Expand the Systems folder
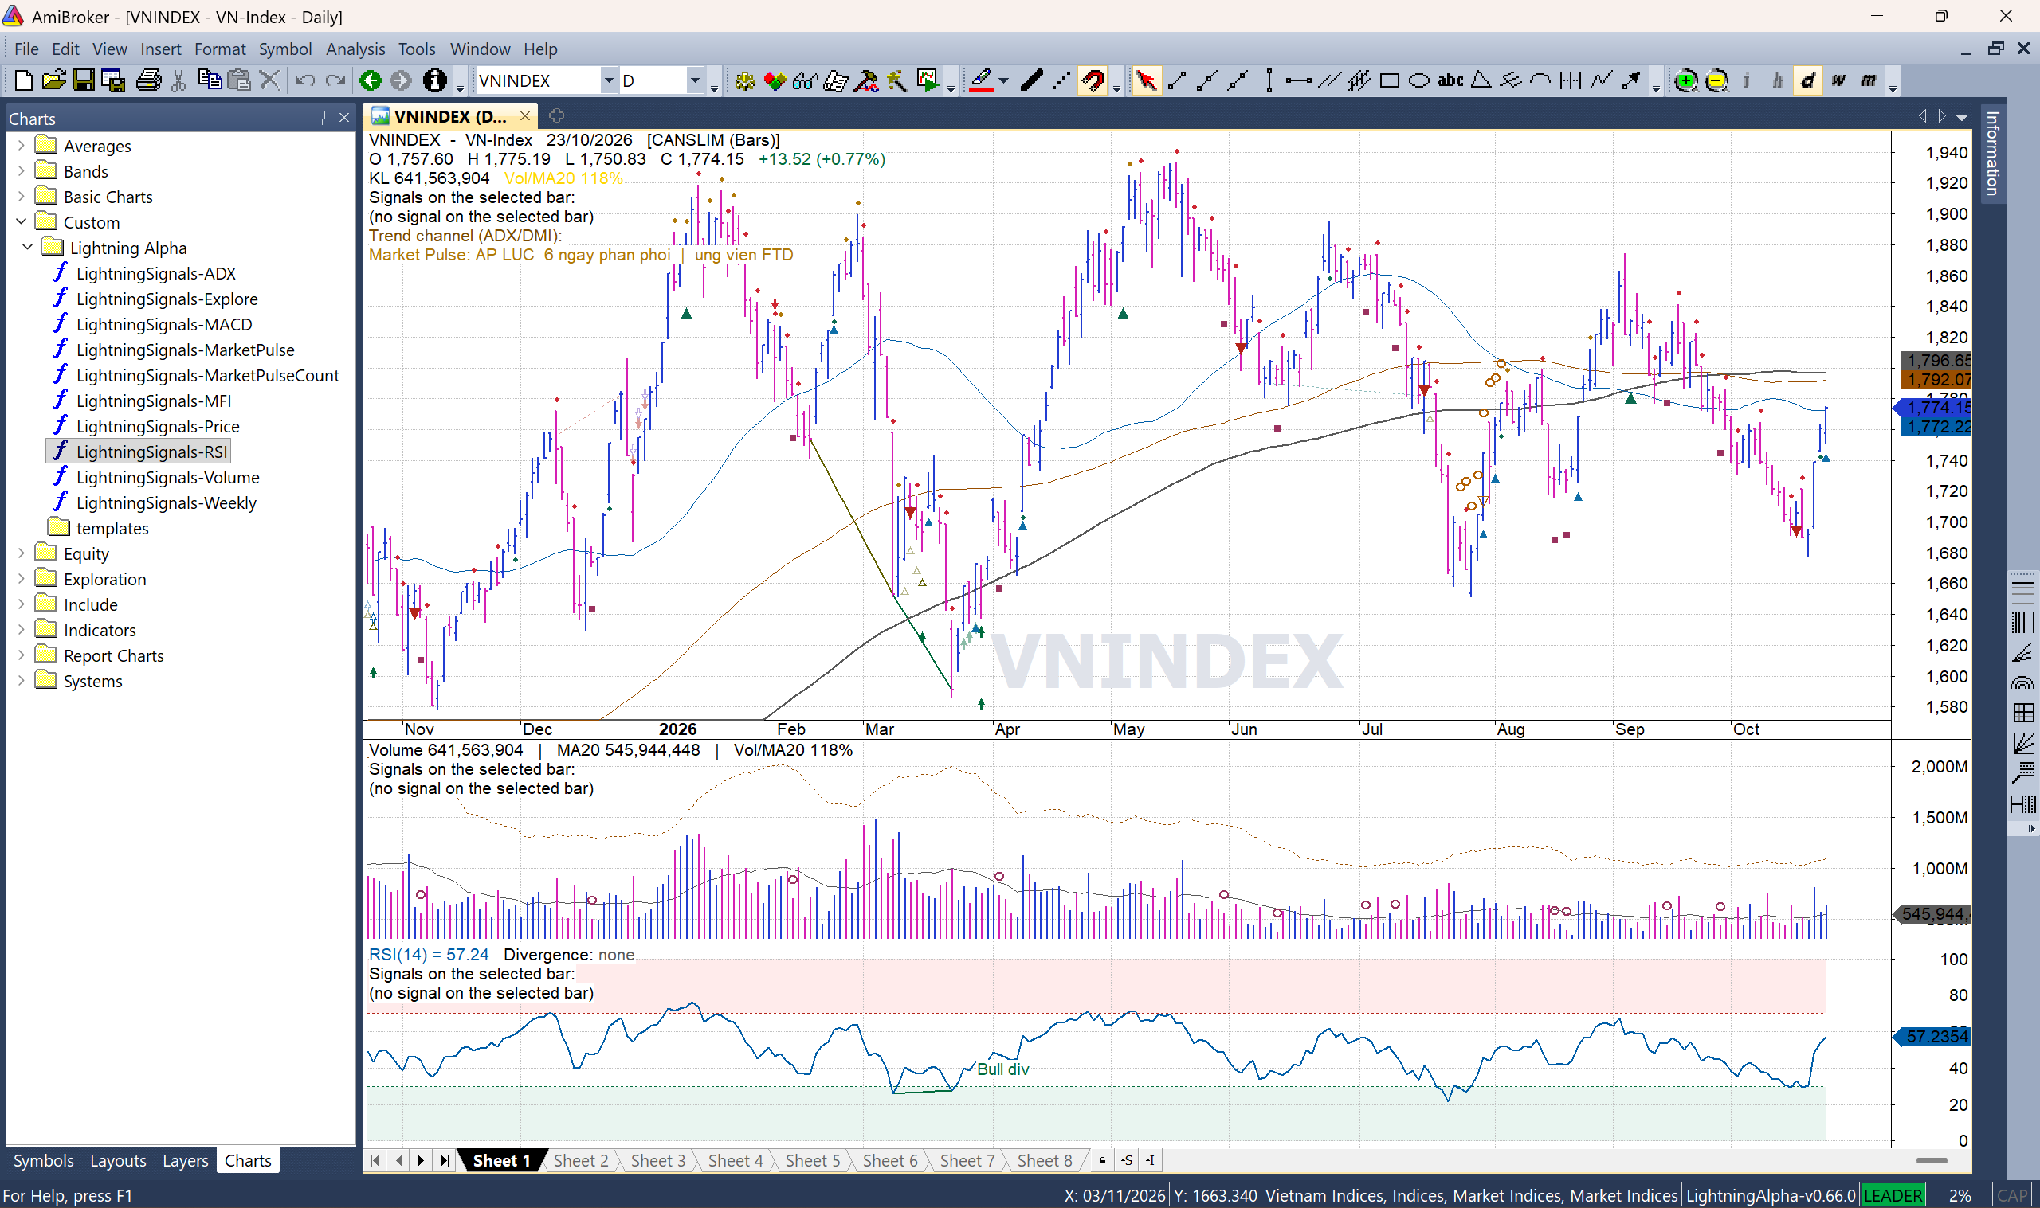Viewport: 2040px width, 1208px height. pyautogui.click(x=22, y=681)
